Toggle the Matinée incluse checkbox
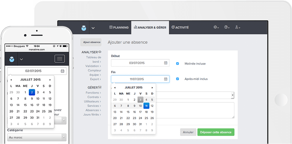This screenshot has height=144, width=292. (x=178, y=63)
